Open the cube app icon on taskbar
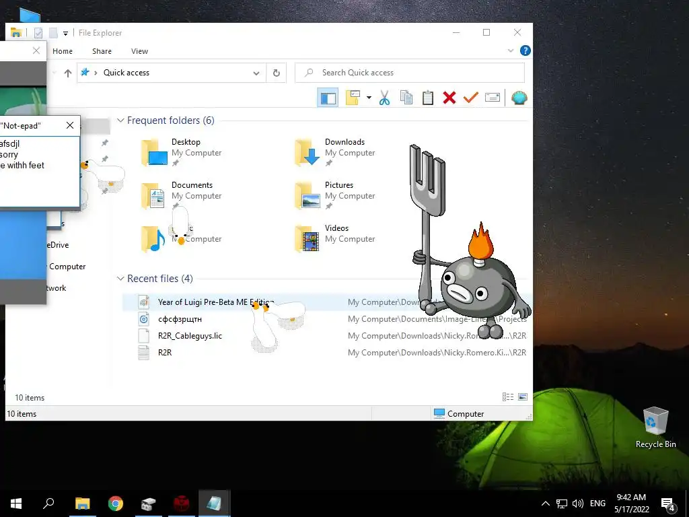This screenshot has width=689, height=517. pos(148,504)
